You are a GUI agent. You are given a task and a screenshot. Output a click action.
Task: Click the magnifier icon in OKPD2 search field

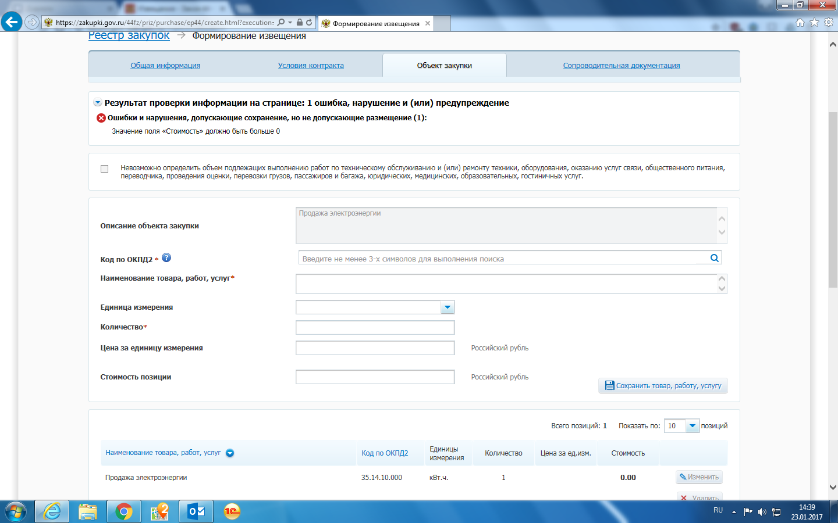[714, 258]
